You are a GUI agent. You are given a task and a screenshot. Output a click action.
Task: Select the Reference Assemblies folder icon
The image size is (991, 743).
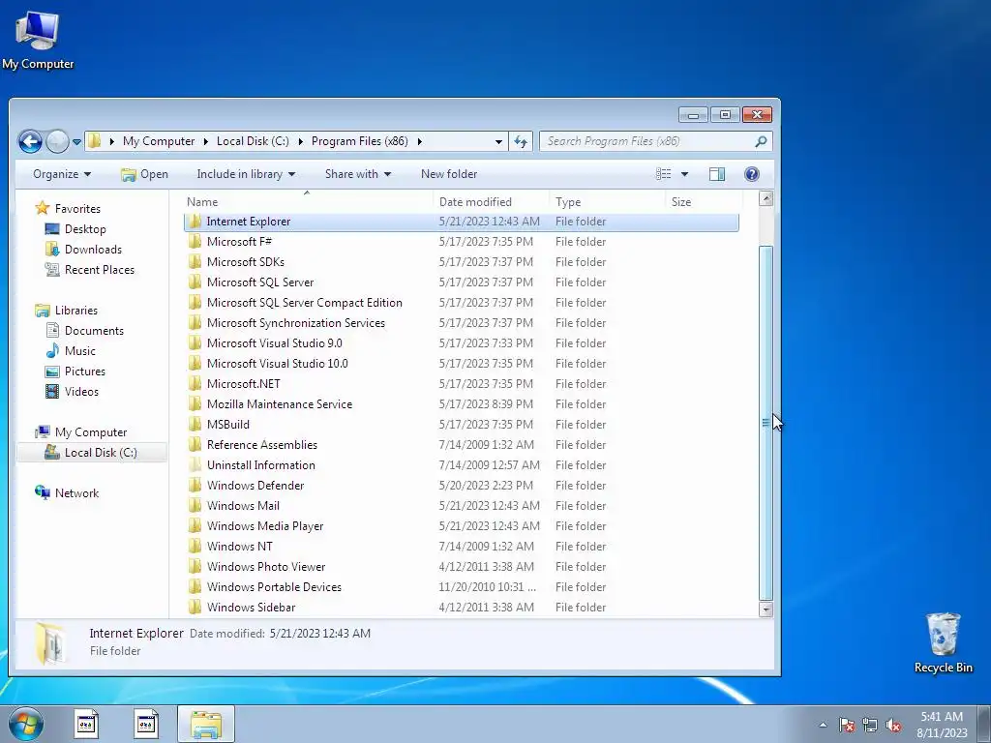195,445
